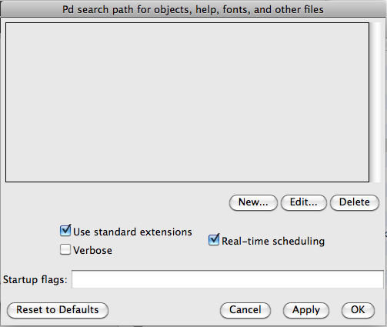Click the 'Use standard extensions' label text
Image resolution: width=387 pixels, height=327 pixels.
click(132, 232)
